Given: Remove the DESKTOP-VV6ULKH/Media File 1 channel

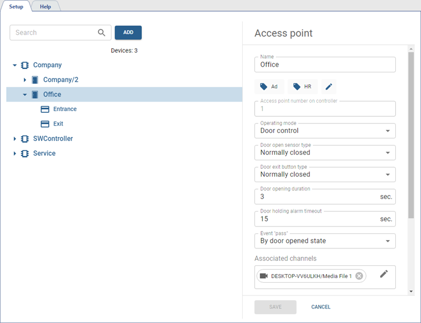Looking at the screenshot, I should pyautogui.click(x=359, y=276).
